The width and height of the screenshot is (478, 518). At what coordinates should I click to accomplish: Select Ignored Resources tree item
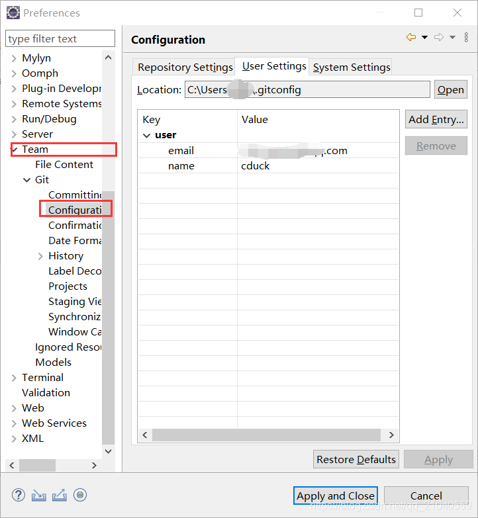[x=68, y=347]
